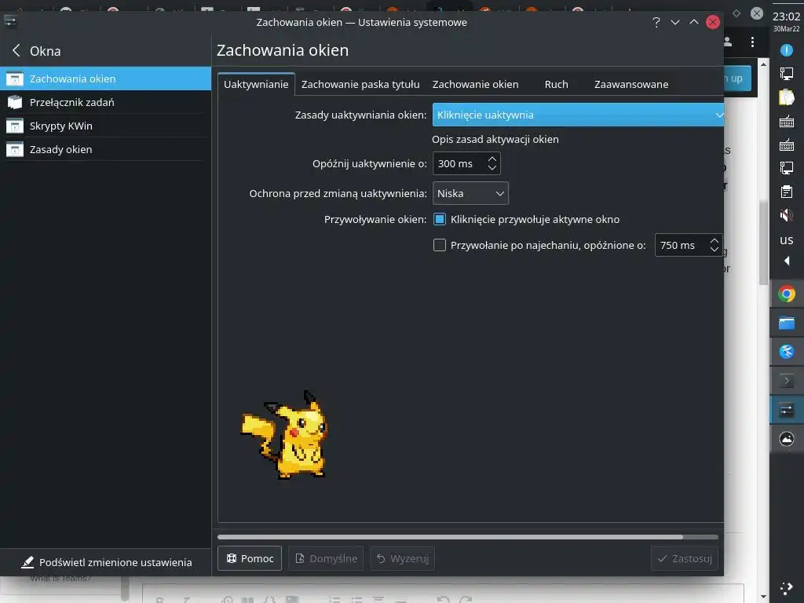Select Skrypty KWin in the sidebar
Screen dimensions: 804x603
pyautogui.click(x=106, y=126)
